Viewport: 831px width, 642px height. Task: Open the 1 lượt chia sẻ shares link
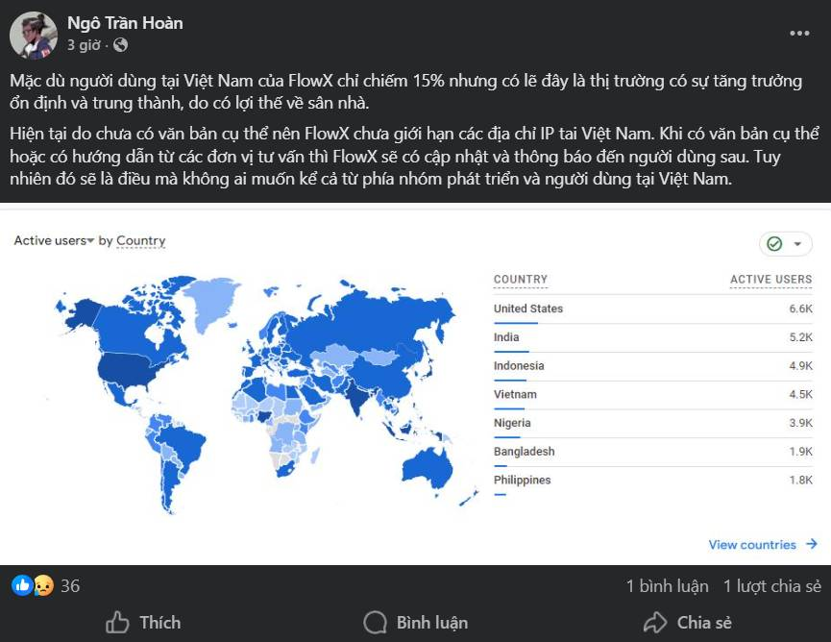tap(772, 586)
